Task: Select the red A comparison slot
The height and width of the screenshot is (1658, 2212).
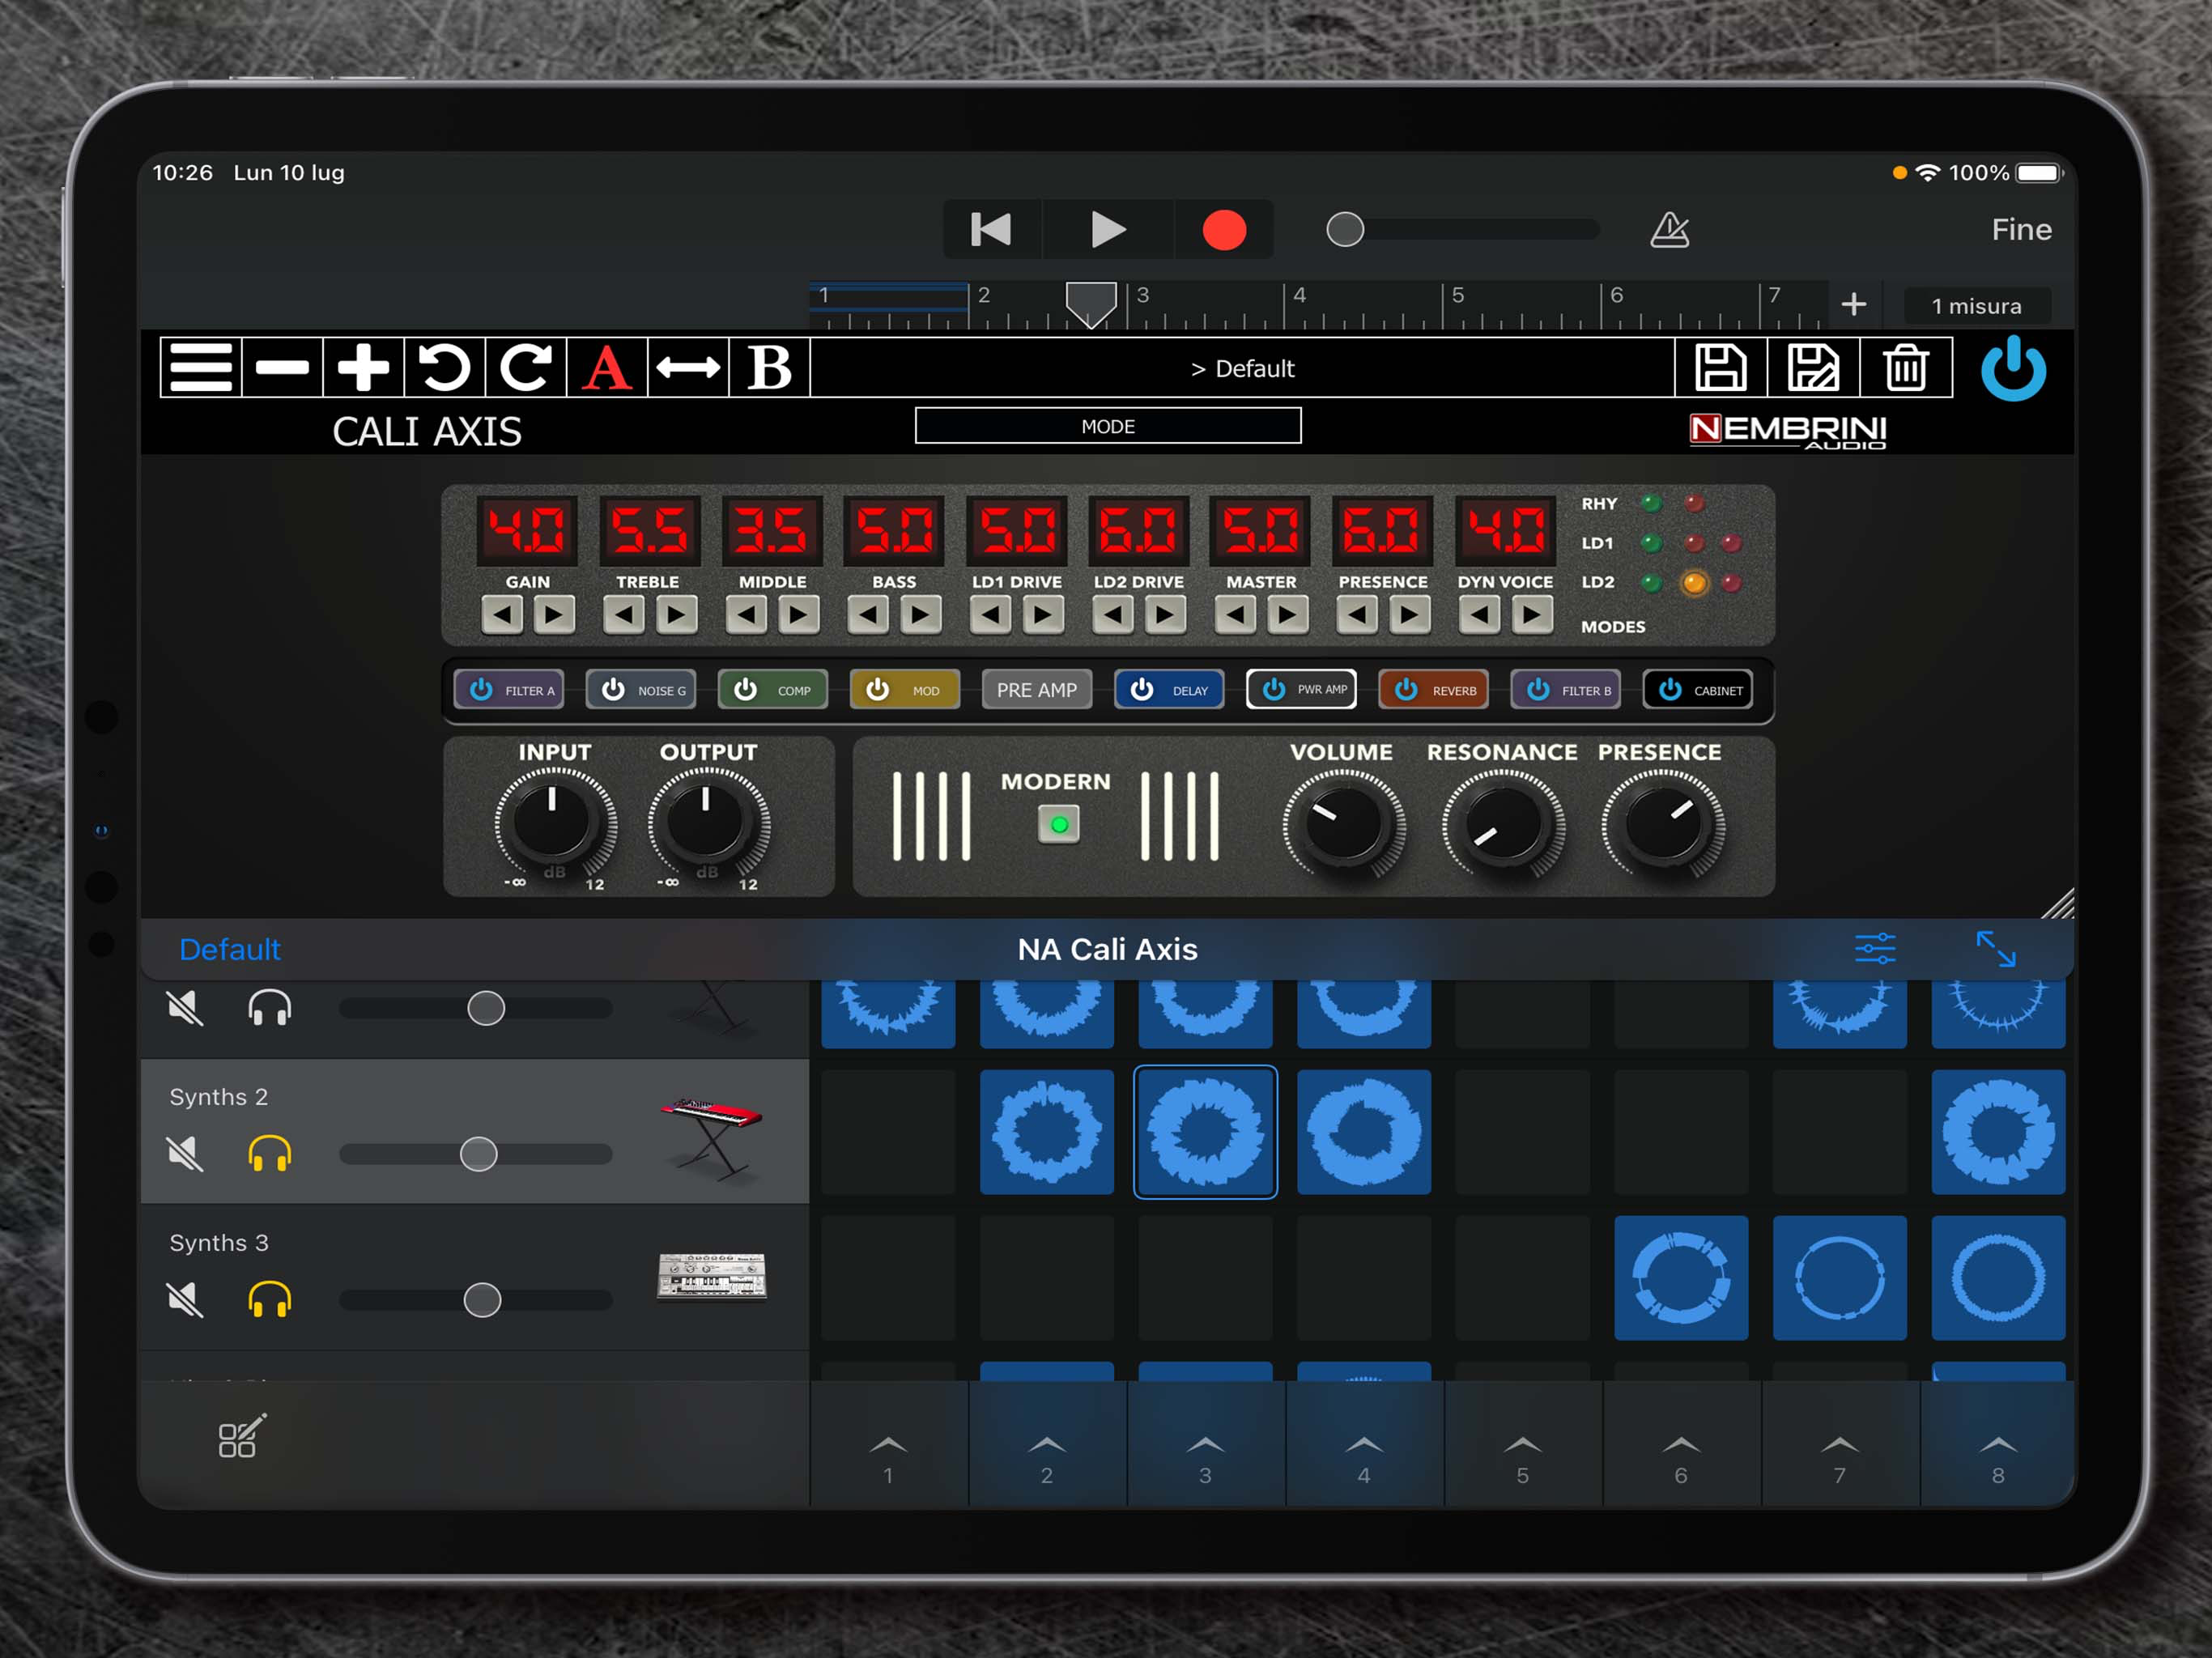Action: click(607, 368)
